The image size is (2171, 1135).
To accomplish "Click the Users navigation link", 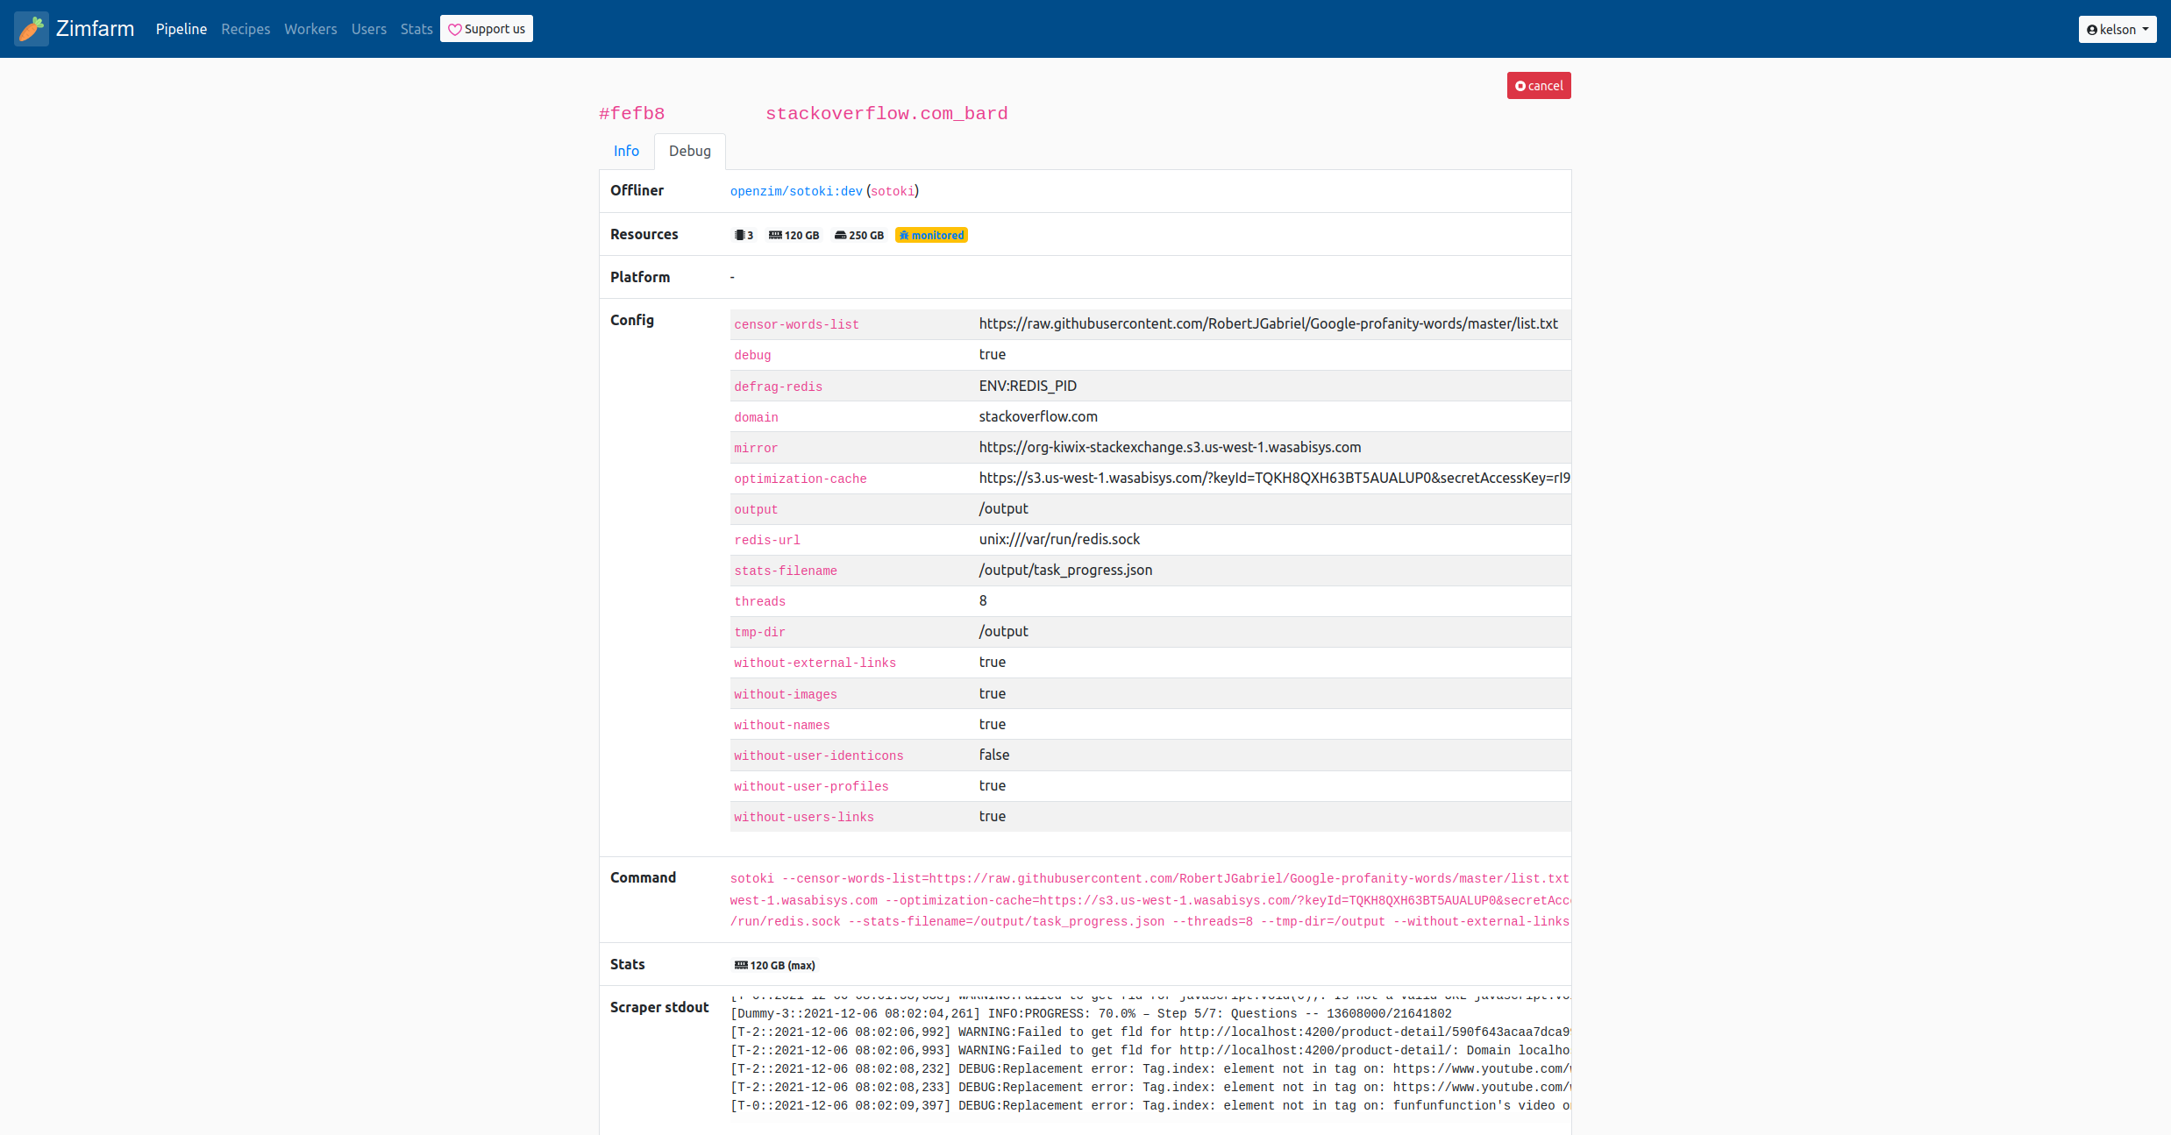I will (x=368, y=29).
